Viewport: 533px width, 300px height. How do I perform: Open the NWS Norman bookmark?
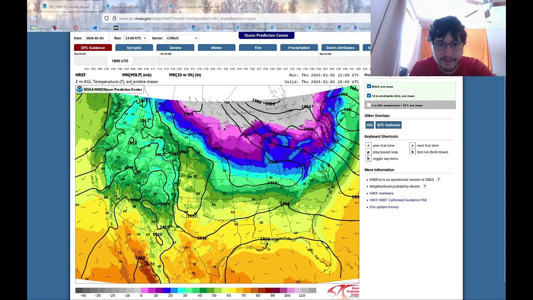click(x=219, y=28)
